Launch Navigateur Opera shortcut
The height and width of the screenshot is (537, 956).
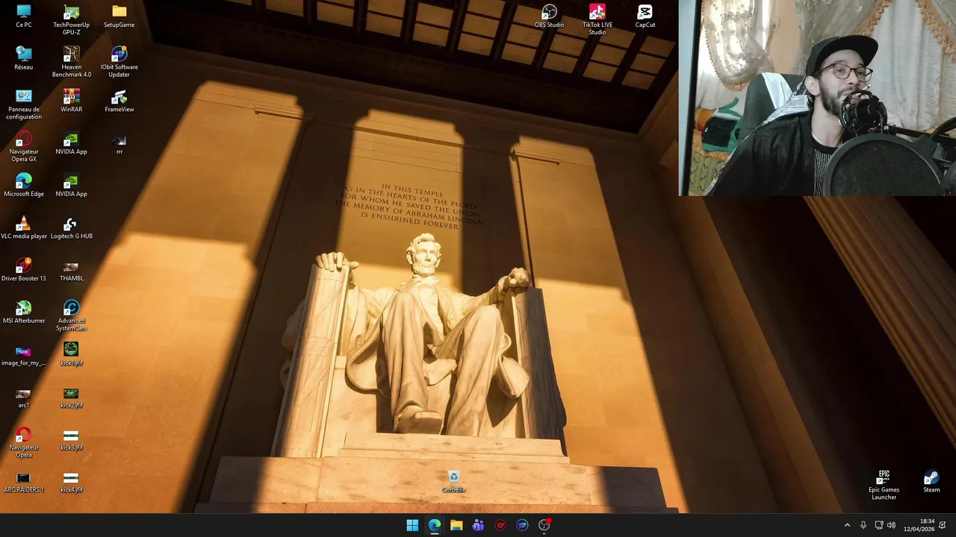coord(24,444)
